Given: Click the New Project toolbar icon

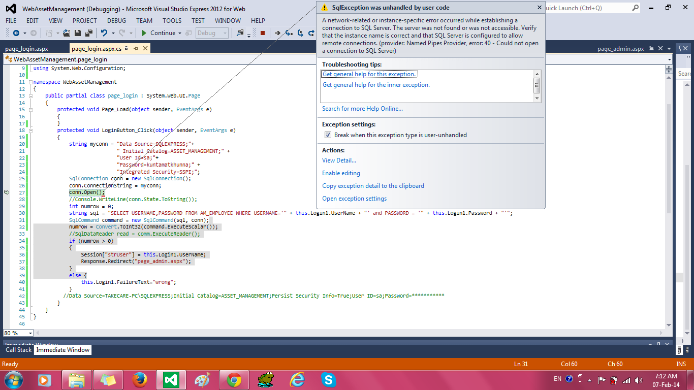Looking at the screenshot, I should coord(49,33).
